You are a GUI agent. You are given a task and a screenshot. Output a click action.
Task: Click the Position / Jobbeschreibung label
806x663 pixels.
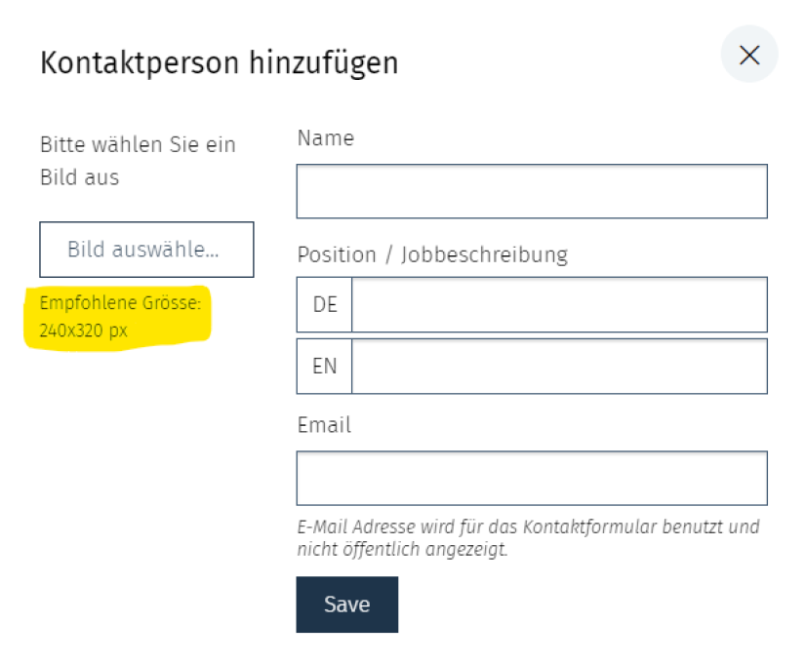(432, 254)
